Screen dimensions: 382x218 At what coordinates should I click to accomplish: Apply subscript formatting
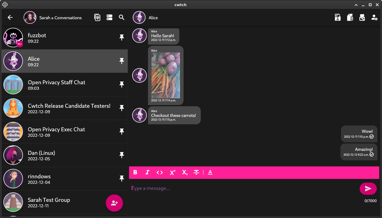pyautogui.click(x=185, y=173)
